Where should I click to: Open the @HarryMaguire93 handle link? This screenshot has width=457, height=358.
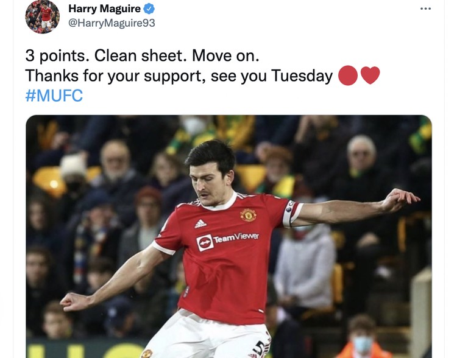[x=112, y=23]
